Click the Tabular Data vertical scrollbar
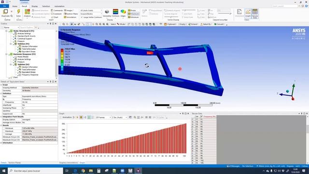309x174 pixels. 308,140
